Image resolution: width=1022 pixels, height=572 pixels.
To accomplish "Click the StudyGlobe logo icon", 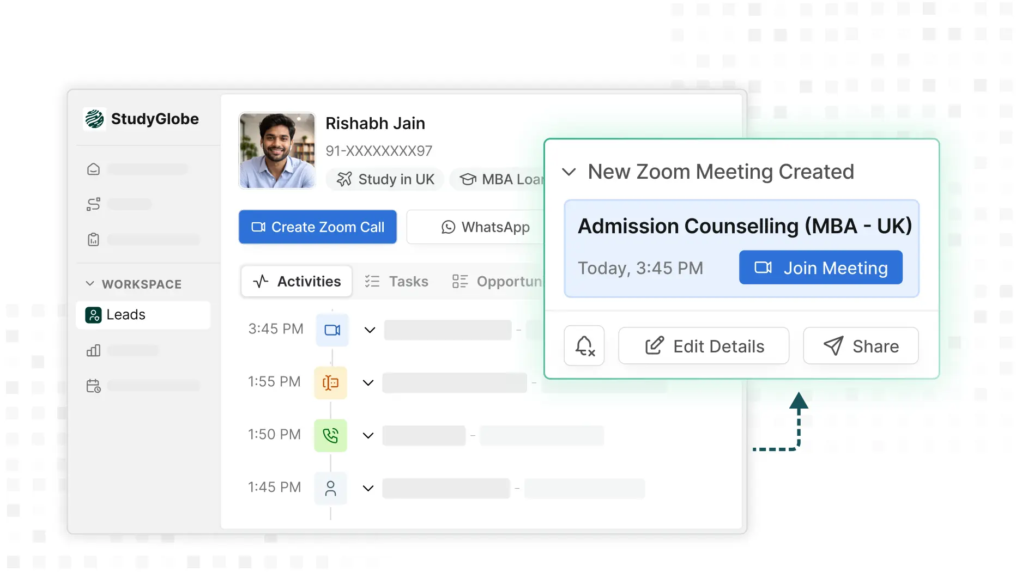I will click(x=94, y=119).
